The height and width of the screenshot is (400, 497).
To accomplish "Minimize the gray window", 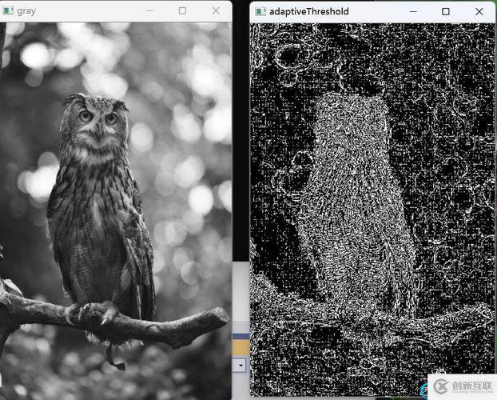I will (149, 11).
